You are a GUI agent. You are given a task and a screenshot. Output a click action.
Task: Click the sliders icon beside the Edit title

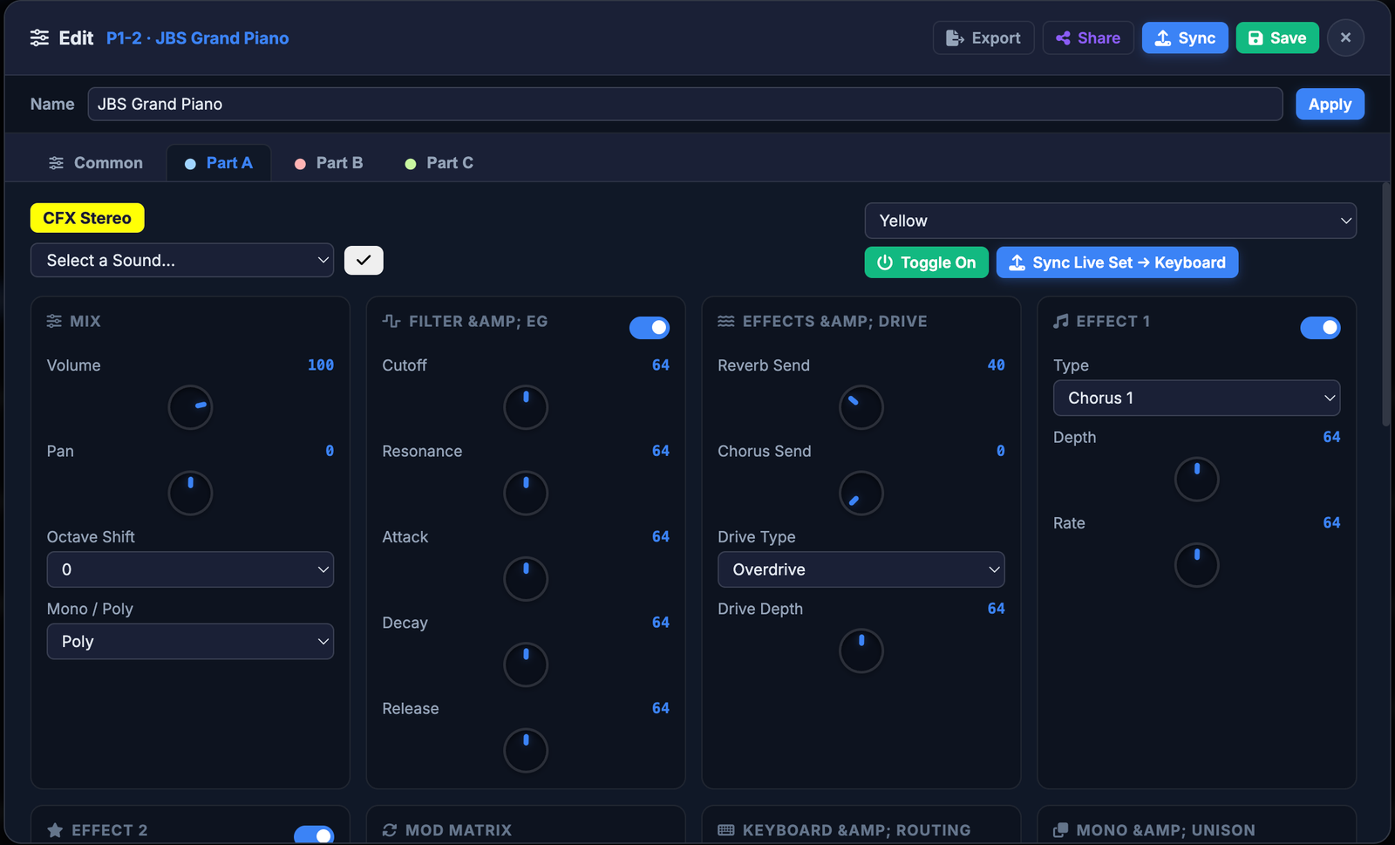[x=39, y=37]
